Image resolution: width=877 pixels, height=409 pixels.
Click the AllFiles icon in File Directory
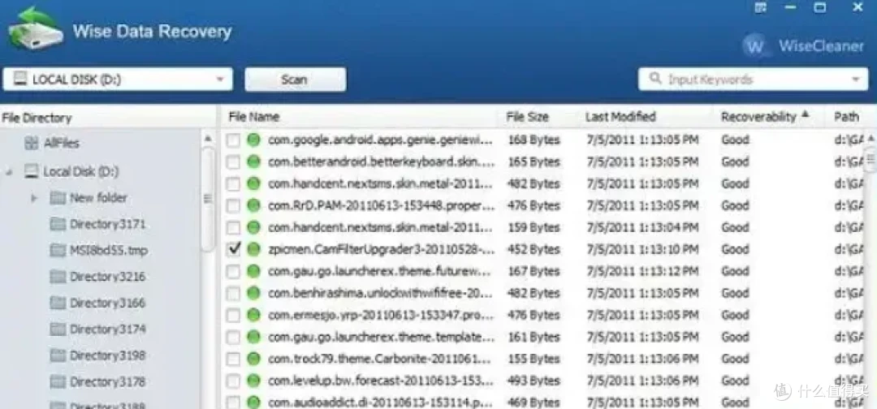coord(32,143)
